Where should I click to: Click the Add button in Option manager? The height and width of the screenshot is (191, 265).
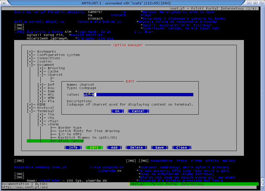[x=114, y=148]
